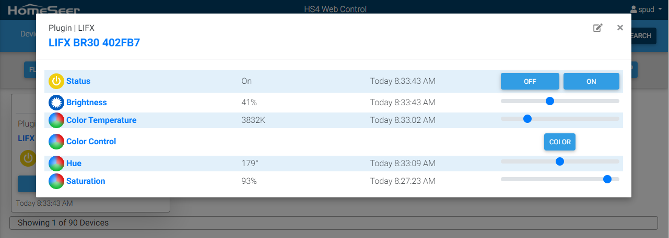Open the spud user dropdown
The width and height of the screenshot is (669, 238).
point(647,9)
